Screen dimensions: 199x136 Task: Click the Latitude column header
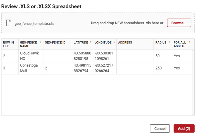pos(81,43)
